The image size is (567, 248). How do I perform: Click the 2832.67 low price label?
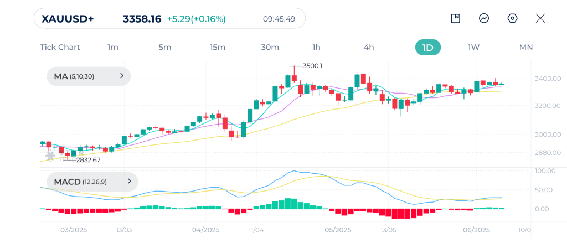88,160
